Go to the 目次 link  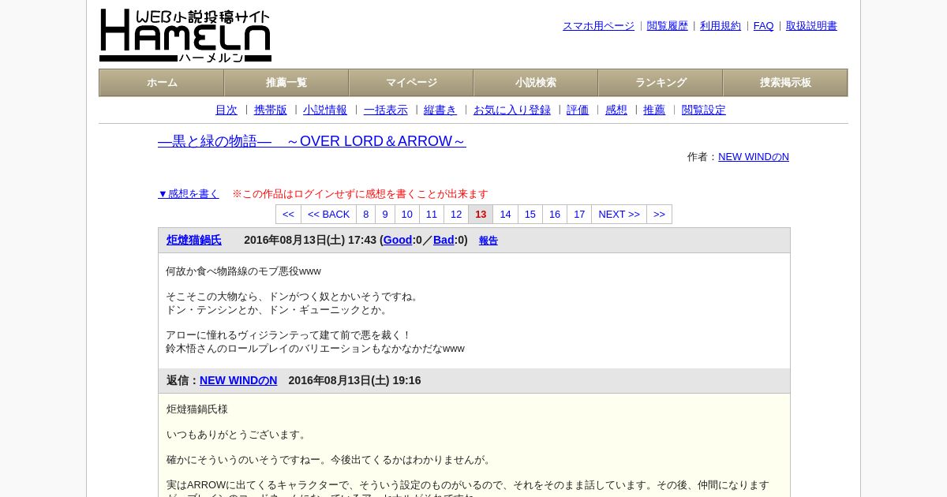coord(226,110)
